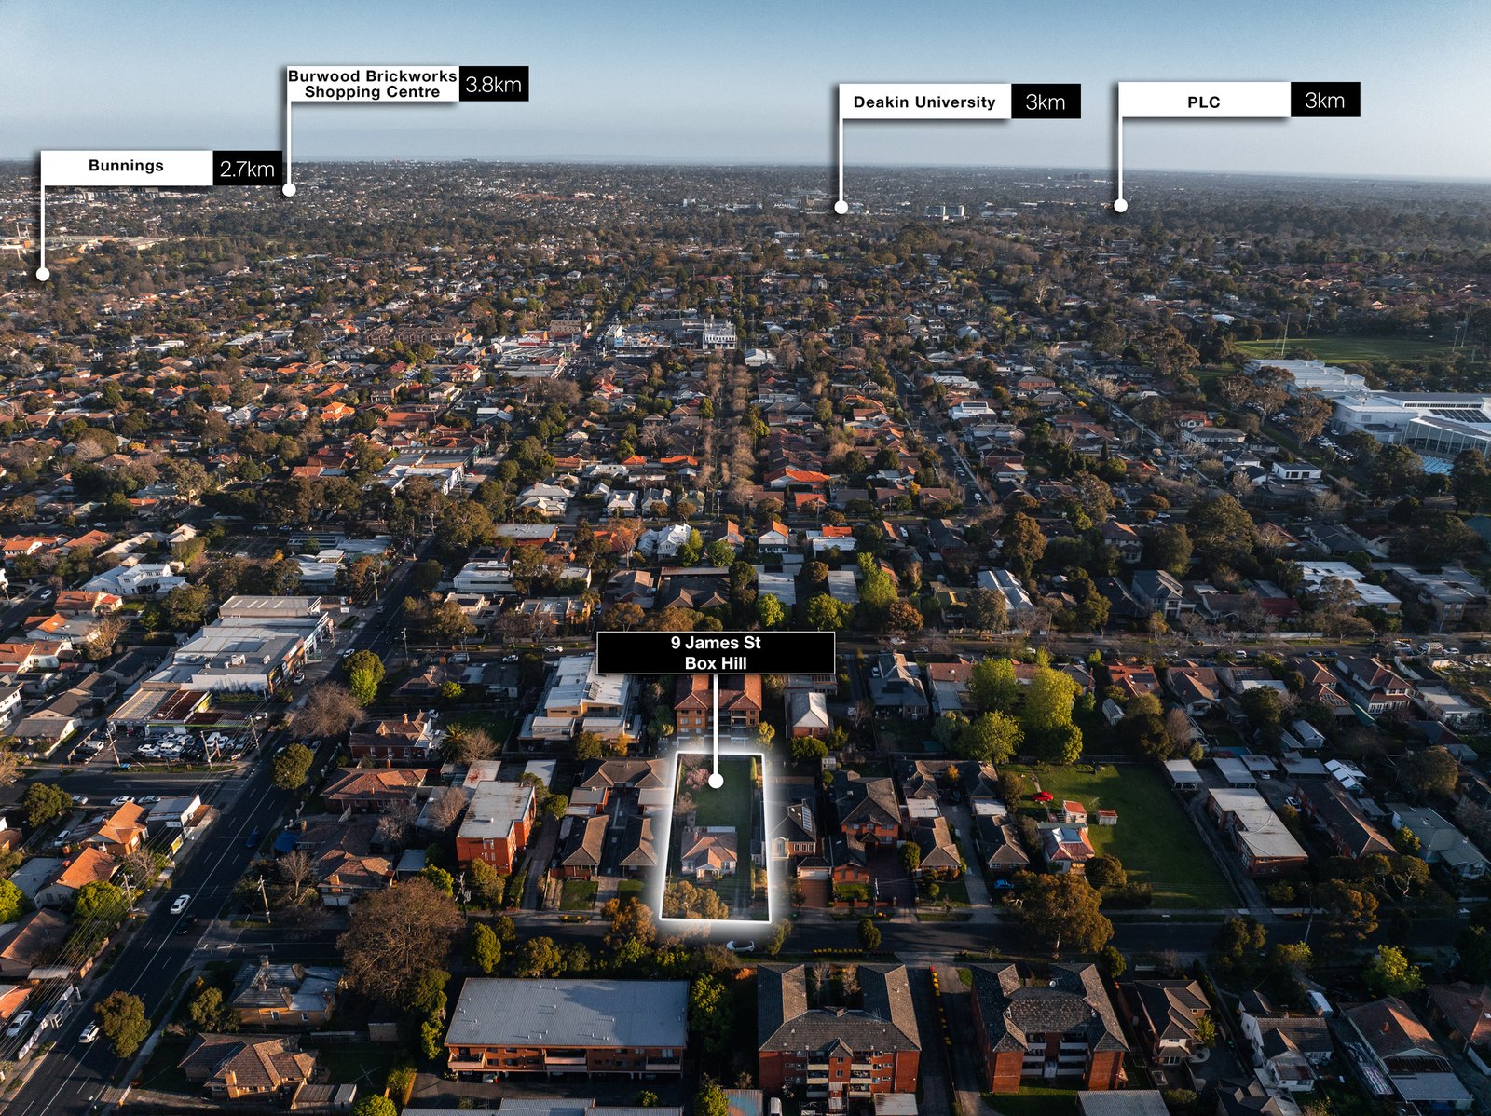1491x1116 pixels.
Task: Click the 2.7km distance badge for Bunnings
Action: click(x=247, y=169)
